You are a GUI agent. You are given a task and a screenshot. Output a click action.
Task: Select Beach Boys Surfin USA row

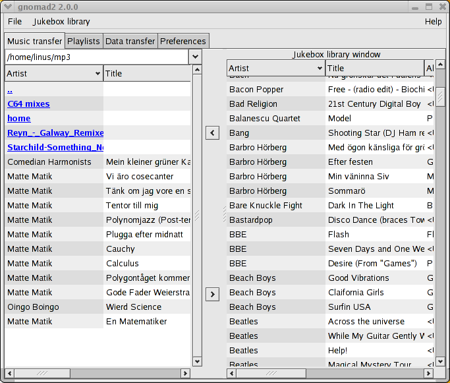(330, 307)
